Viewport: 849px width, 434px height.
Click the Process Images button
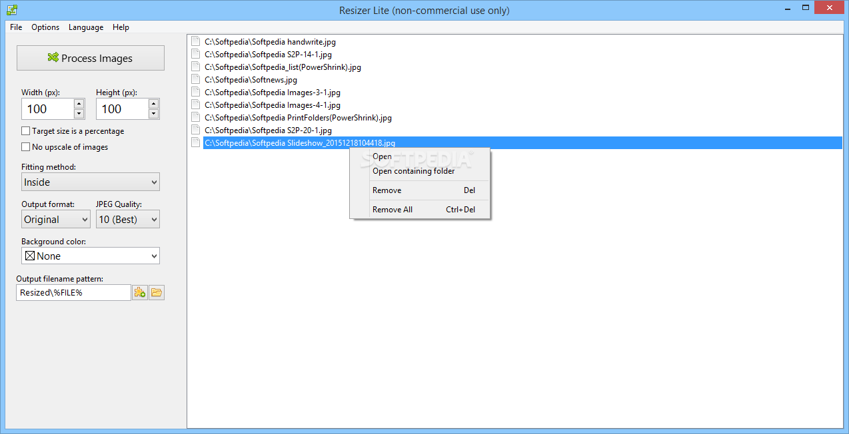point(91,58)
